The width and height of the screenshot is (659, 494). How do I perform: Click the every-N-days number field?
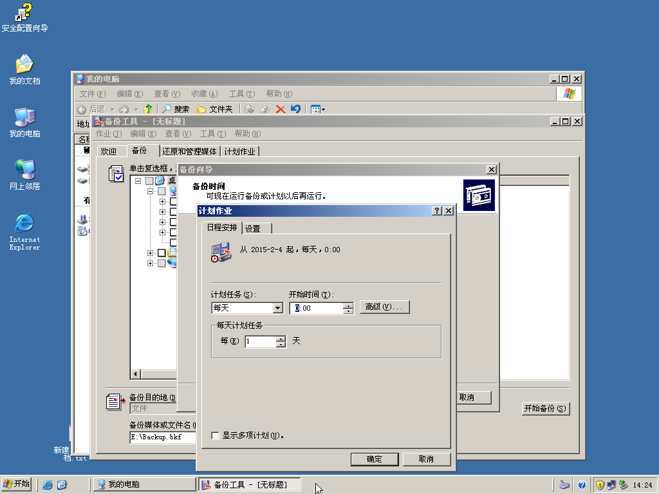(x=261, y=341)
